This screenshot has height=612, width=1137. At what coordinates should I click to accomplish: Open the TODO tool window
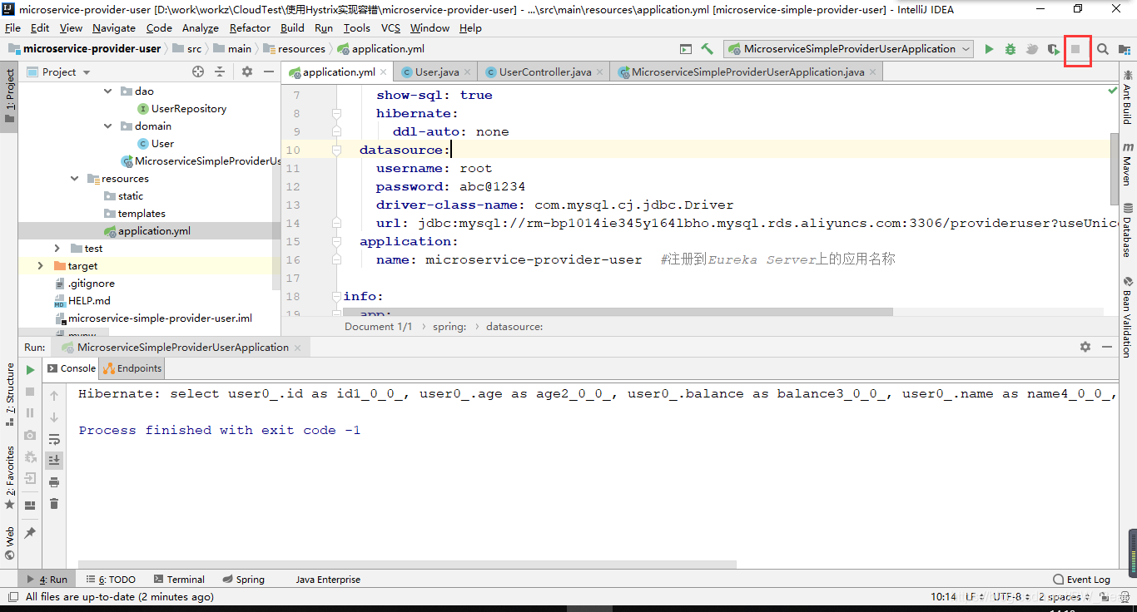(111, 580)
